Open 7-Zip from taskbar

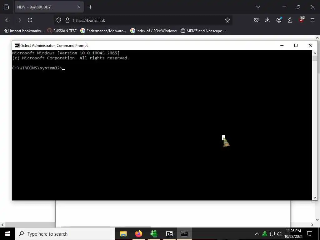(169, 234)
